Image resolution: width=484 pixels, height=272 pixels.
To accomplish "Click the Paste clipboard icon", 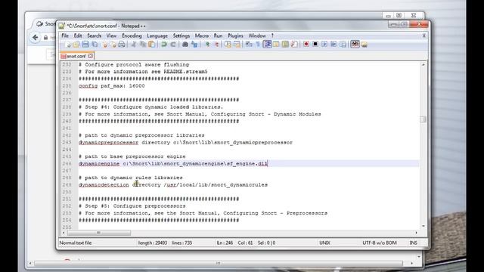I will point(152,45).
